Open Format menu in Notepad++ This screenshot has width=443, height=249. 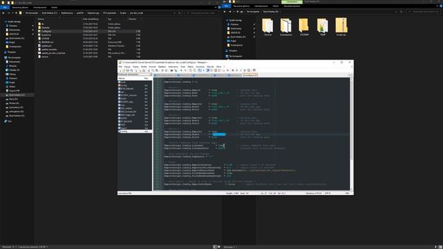click(x=152, y=66)
